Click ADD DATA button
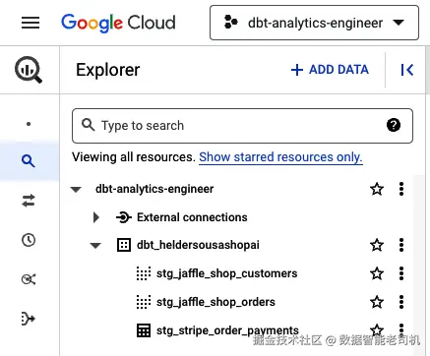Viewport: 430px width, 356px height. coord(330,70)
